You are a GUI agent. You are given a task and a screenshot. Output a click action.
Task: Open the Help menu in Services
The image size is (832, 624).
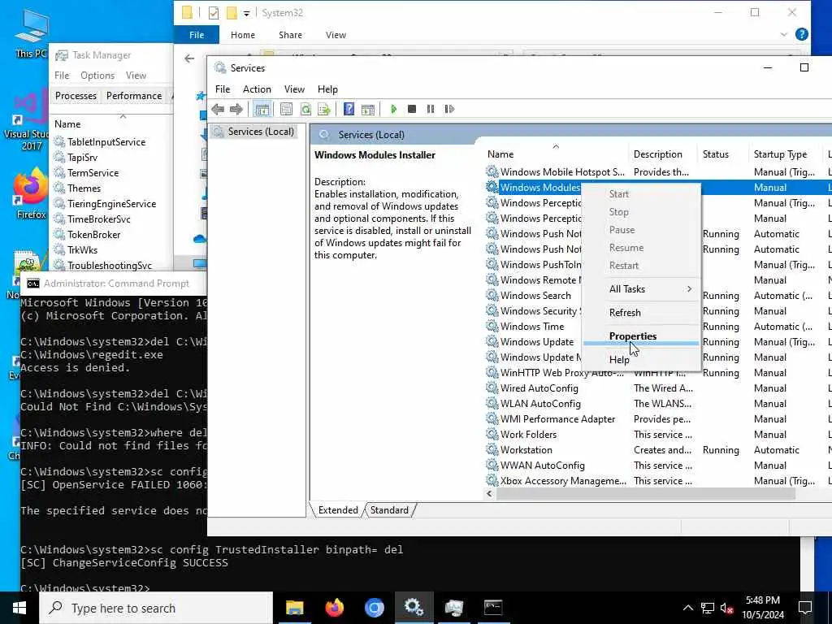point(327,89)
